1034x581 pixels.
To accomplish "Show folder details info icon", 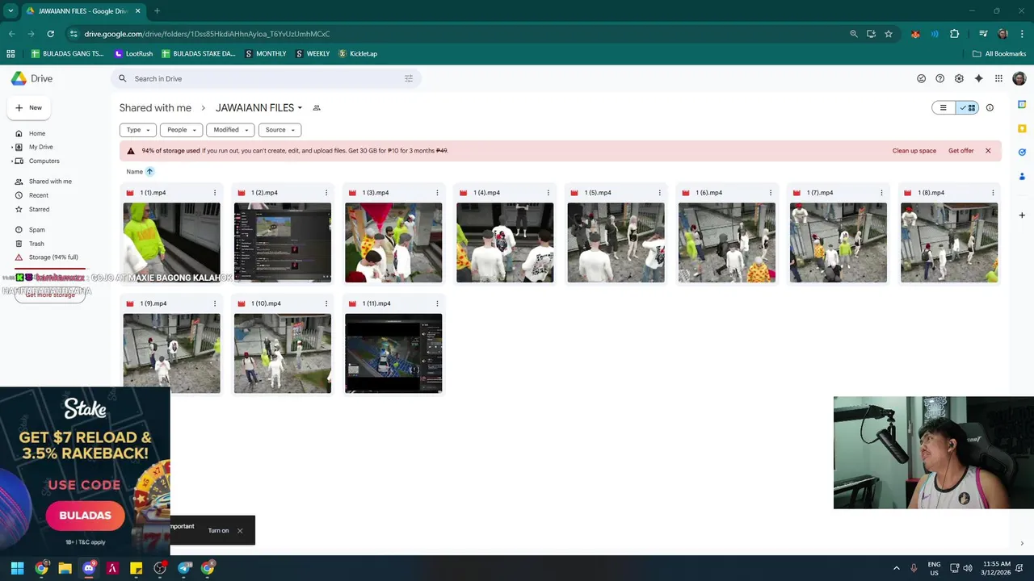I will click(990, 107).
